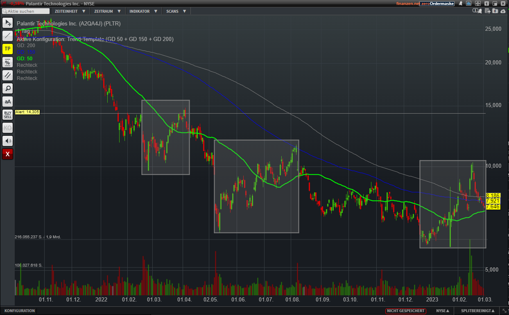Click the 01.08. date axis label

click(x=293, y=299)
